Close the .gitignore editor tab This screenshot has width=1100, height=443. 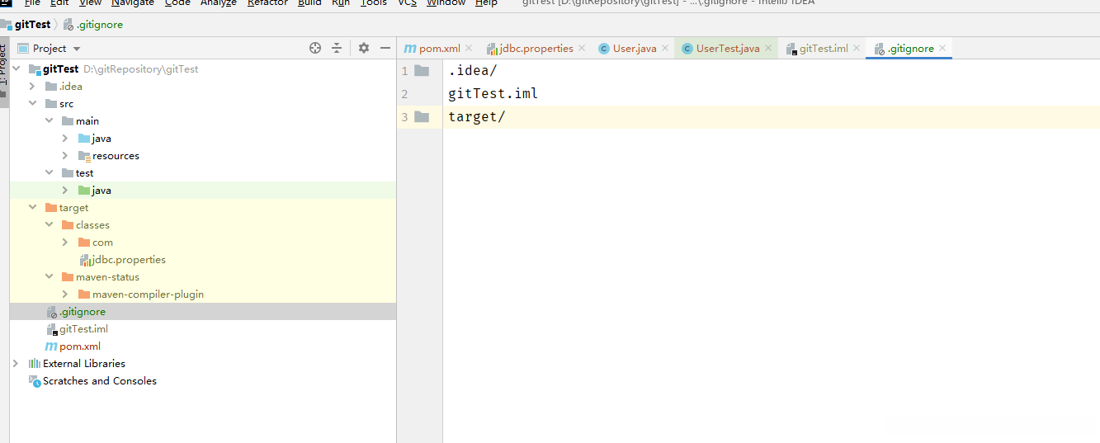coord(942,49)
